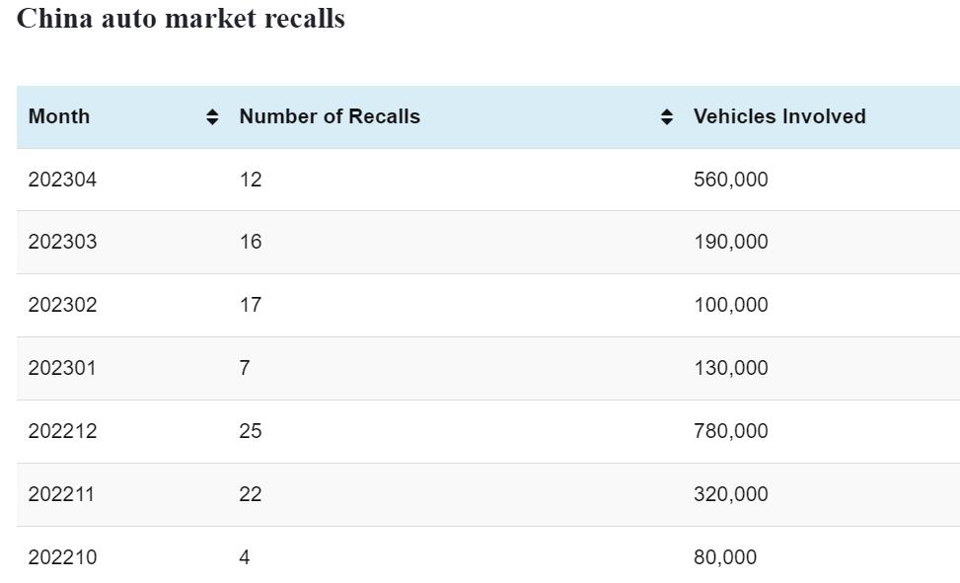Select the 190,000 vehicles cell
This screenshot has height=583, width=960.
pyautogui.click(x=730, y=243)
